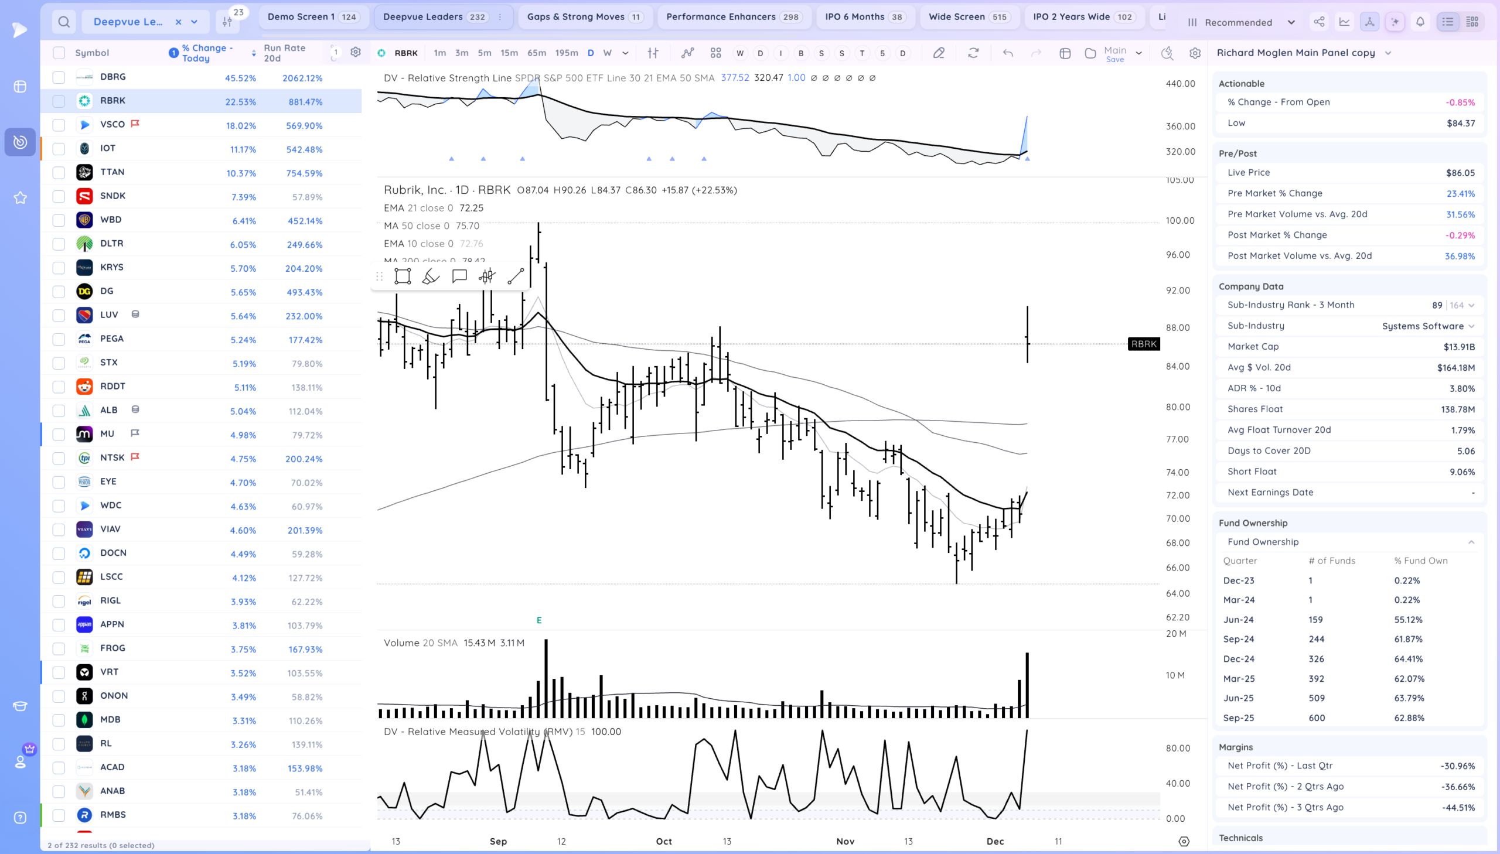Select the rectangle drawing tool
This screenshot has height=854, width=1500.
[x=403, y=276]
